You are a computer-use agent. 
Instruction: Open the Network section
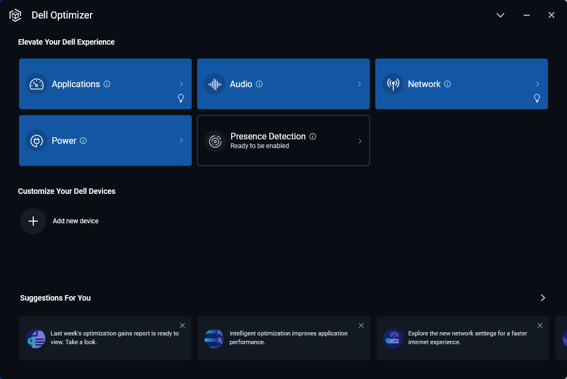(x=461, y=84)
